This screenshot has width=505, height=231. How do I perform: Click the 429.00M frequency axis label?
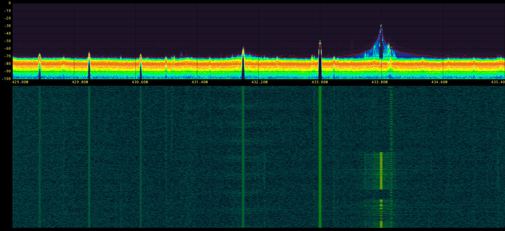[20, 82]
